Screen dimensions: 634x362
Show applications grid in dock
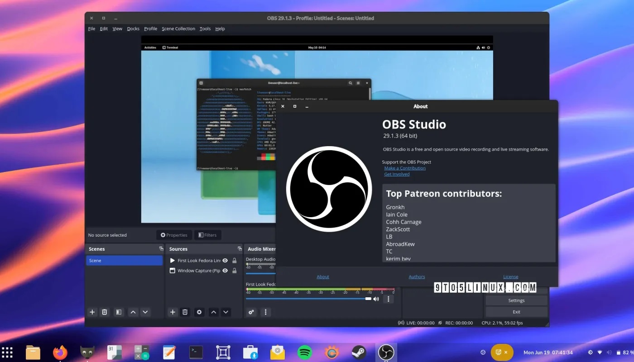[x=7, y=352]
